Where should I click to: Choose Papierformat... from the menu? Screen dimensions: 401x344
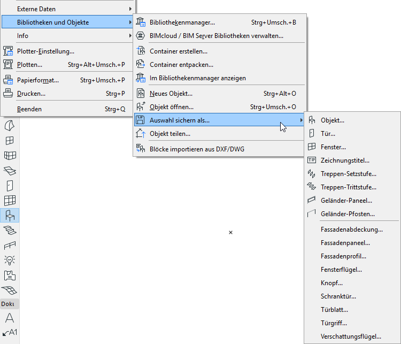(x=68, y=80)
